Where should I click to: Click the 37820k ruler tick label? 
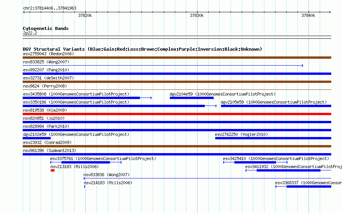coord(85,15)
